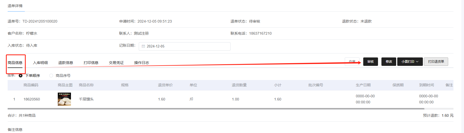This screenshot has width=464, height=133.
Task: View the 操作日志 tab
Action: (142, 63)
